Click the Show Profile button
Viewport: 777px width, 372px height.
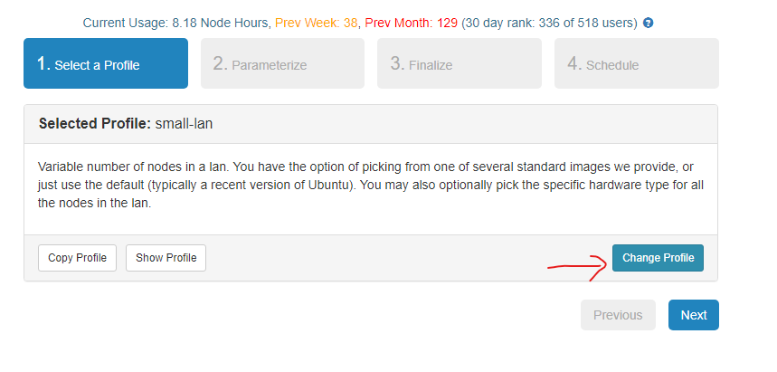[x=166, y=258]
